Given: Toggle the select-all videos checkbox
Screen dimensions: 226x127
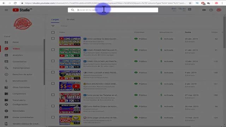Looking at the screenshot, I should [x=53, y=32].
